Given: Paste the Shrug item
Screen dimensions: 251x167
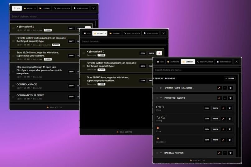Looking at the screenshot, I should [215, 119].
